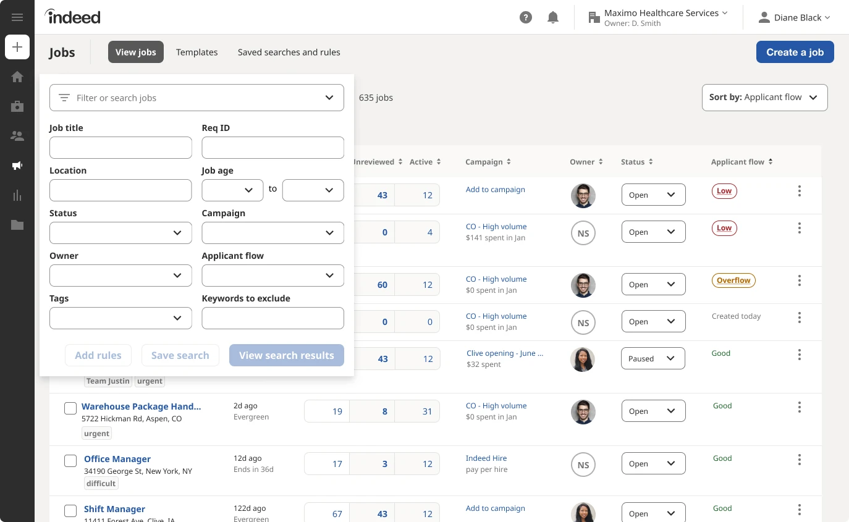
Task: Open the folder icon in the sidebar
Action: pos(17,225)
